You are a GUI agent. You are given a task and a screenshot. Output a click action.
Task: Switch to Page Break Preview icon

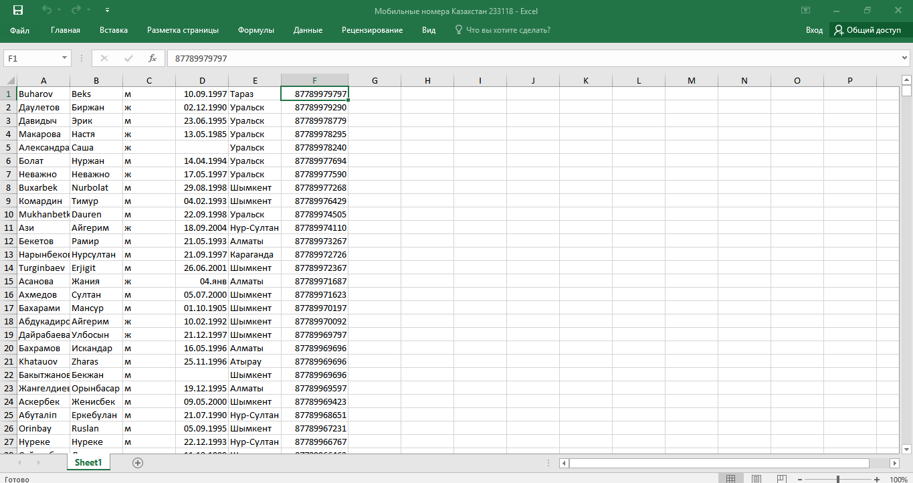tap(781, 479)
